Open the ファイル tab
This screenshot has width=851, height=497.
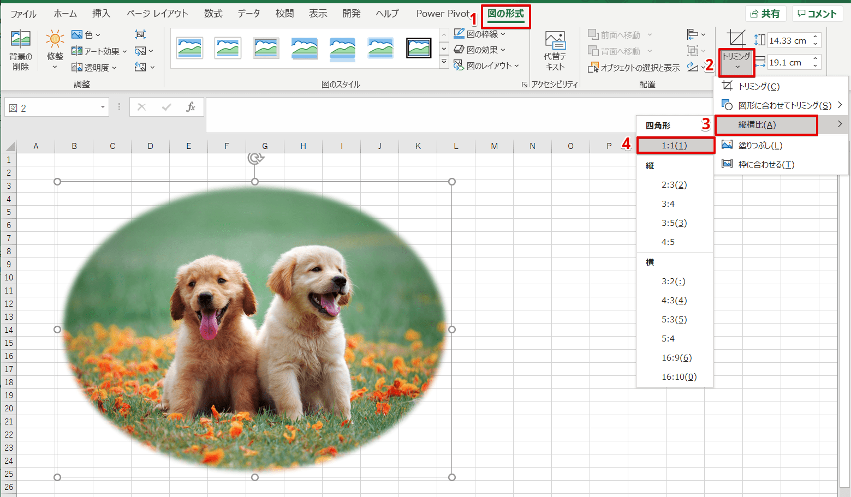[x=23, y=14]
